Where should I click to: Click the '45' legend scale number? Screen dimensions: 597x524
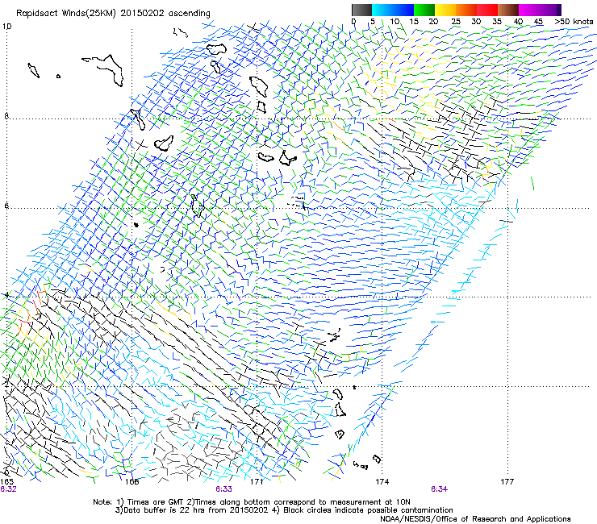point(538,21)
